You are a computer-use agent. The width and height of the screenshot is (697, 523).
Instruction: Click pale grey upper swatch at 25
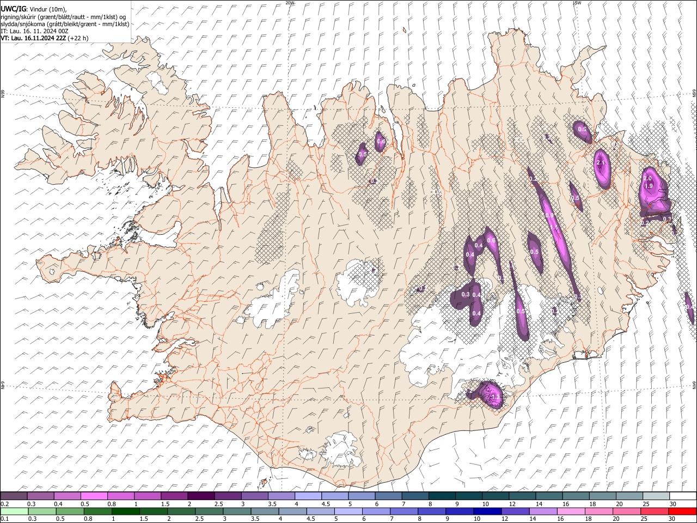655,496
